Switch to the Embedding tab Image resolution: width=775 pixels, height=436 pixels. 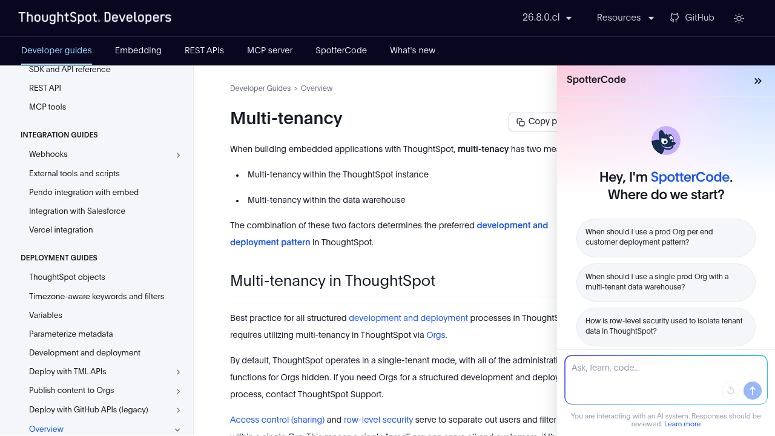click(x=138, y=50)
